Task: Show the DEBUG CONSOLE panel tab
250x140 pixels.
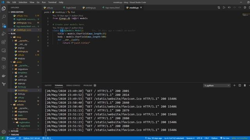Action: click(x=73, y=86)
